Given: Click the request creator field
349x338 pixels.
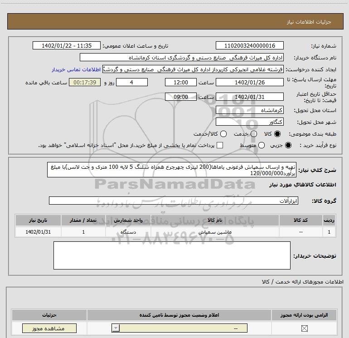Looking at the screenshot, I should [193, 69].
